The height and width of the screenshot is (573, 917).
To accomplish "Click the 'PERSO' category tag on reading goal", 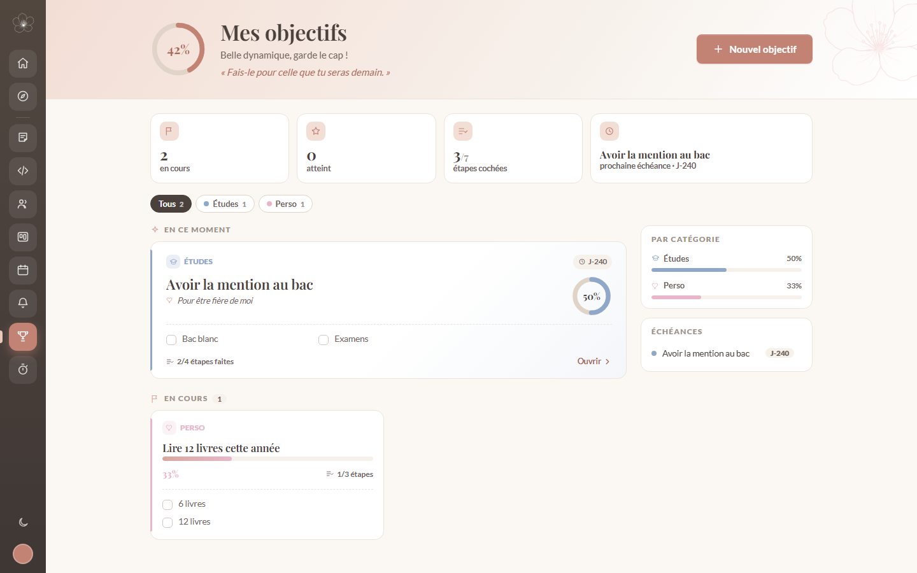I will [184, 428].
